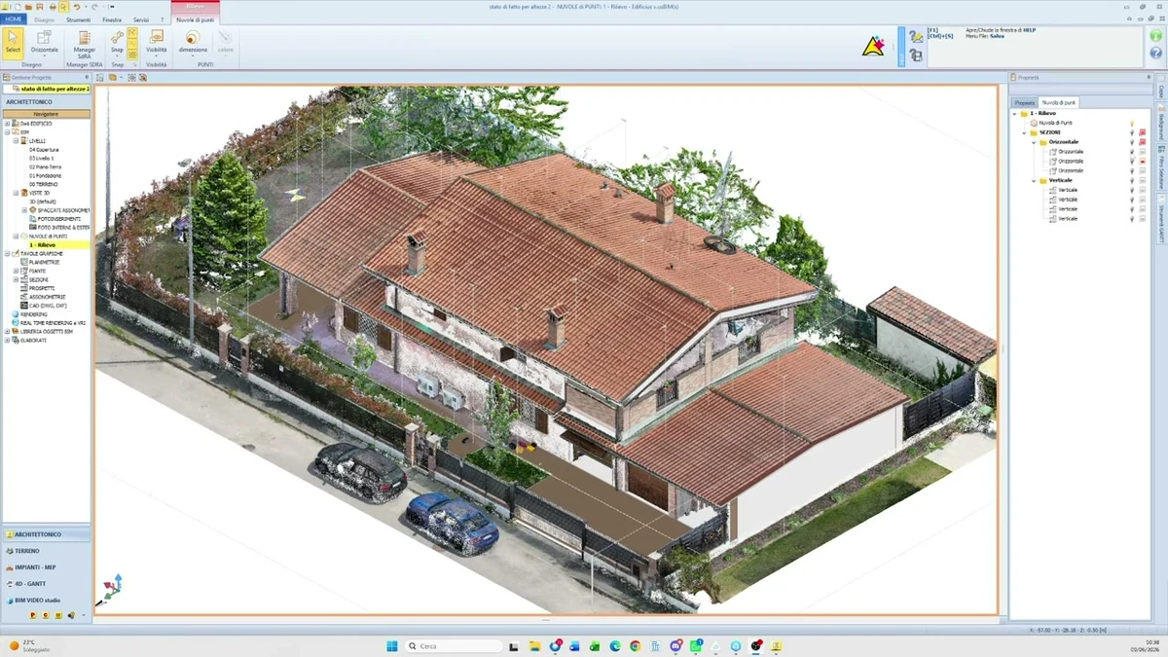Click the 3D axis orientation gizmo
This screenshot has width=1168, height=657.
pos(112,586)
